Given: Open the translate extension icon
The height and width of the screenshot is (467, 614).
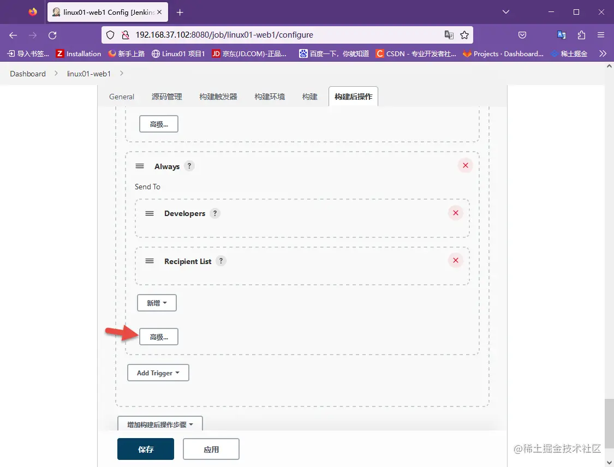Looking at the screenshot, I should 562,35.
